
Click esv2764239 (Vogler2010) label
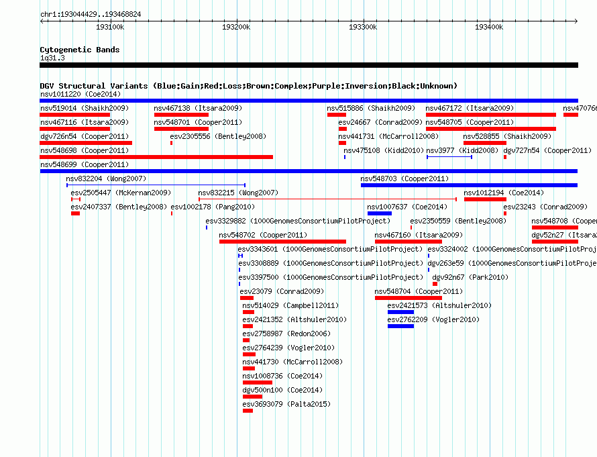[288, 348]
